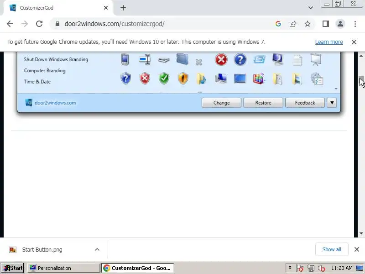This screenshot has width=365, height=274.
Task: Select the flatbed scanner icon
Action: click(164, 60)
